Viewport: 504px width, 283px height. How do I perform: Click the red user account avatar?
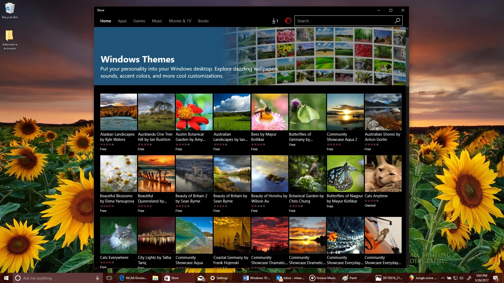[288, 21]
